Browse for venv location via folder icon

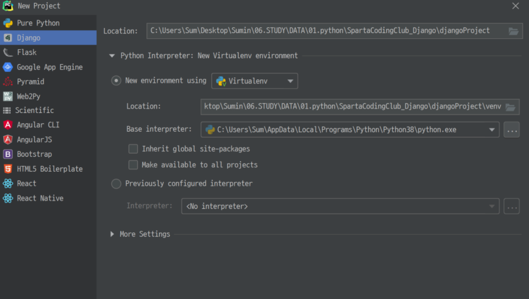510,107
